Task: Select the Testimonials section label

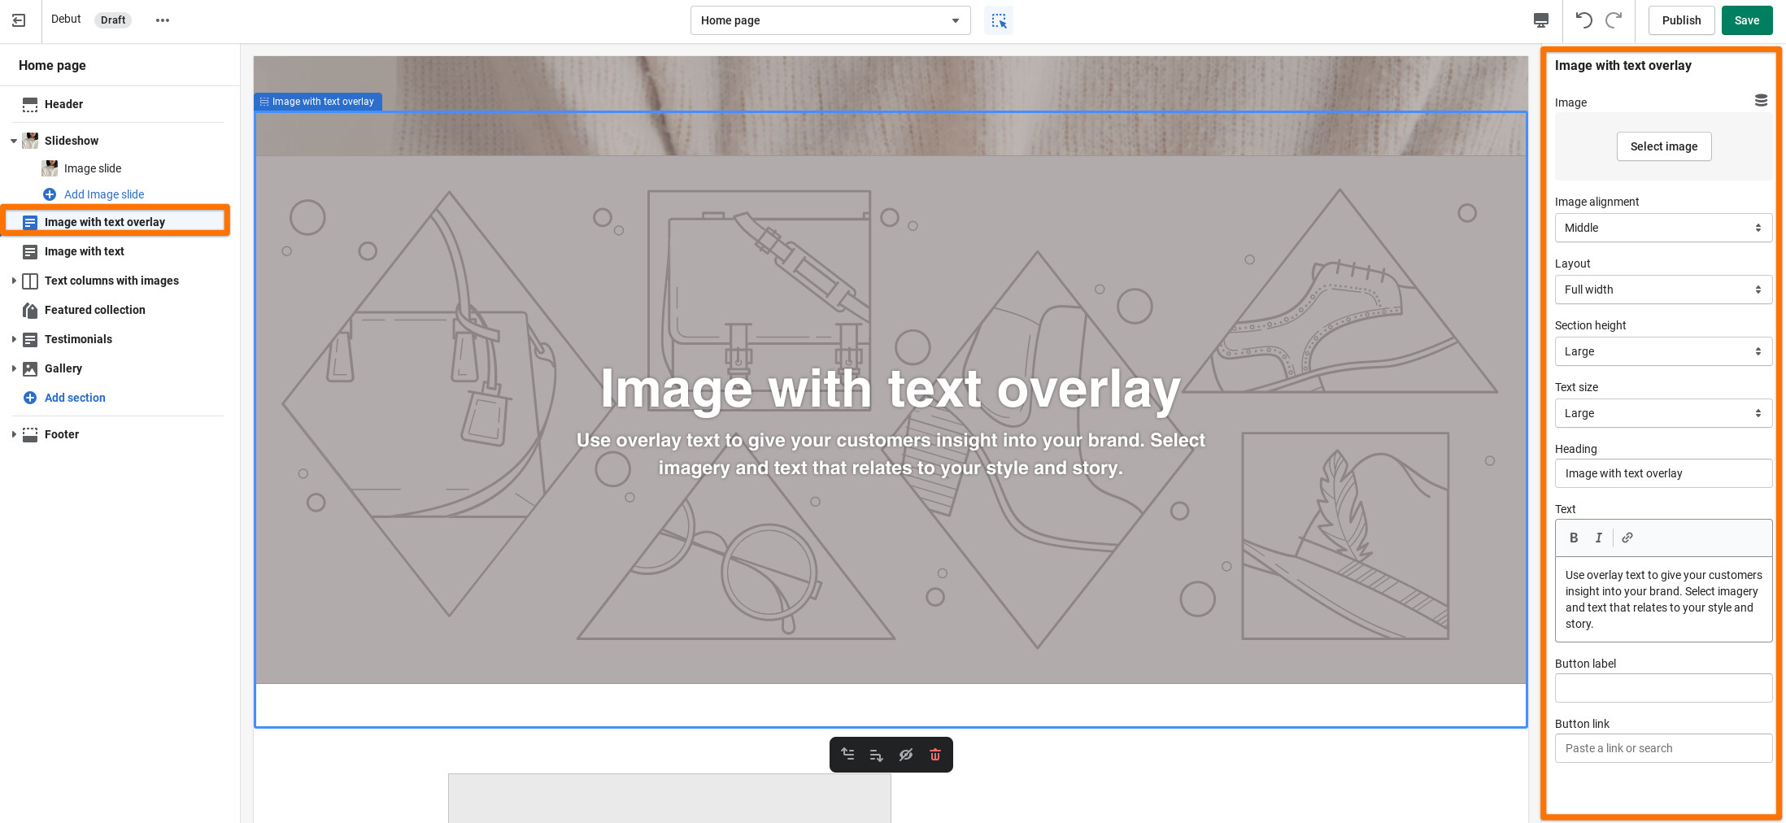Action: 78,339
